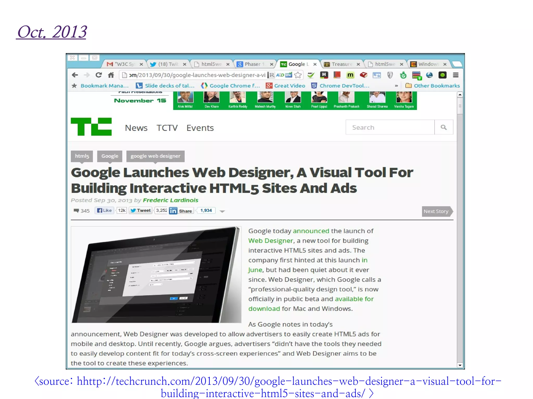Viewport: 533px width, 399px height.
Task: Click the 'google web designer' tag
Action: [x=155, y=156]
